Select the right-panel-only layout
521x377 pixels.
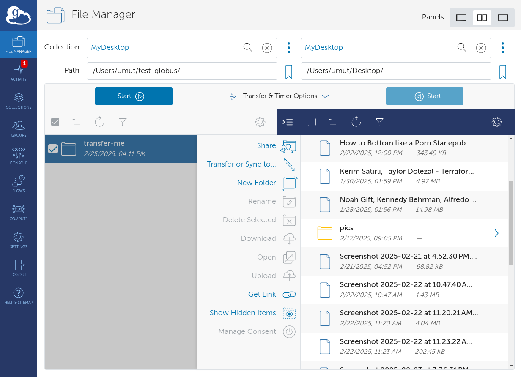click(x=503, y=17)
